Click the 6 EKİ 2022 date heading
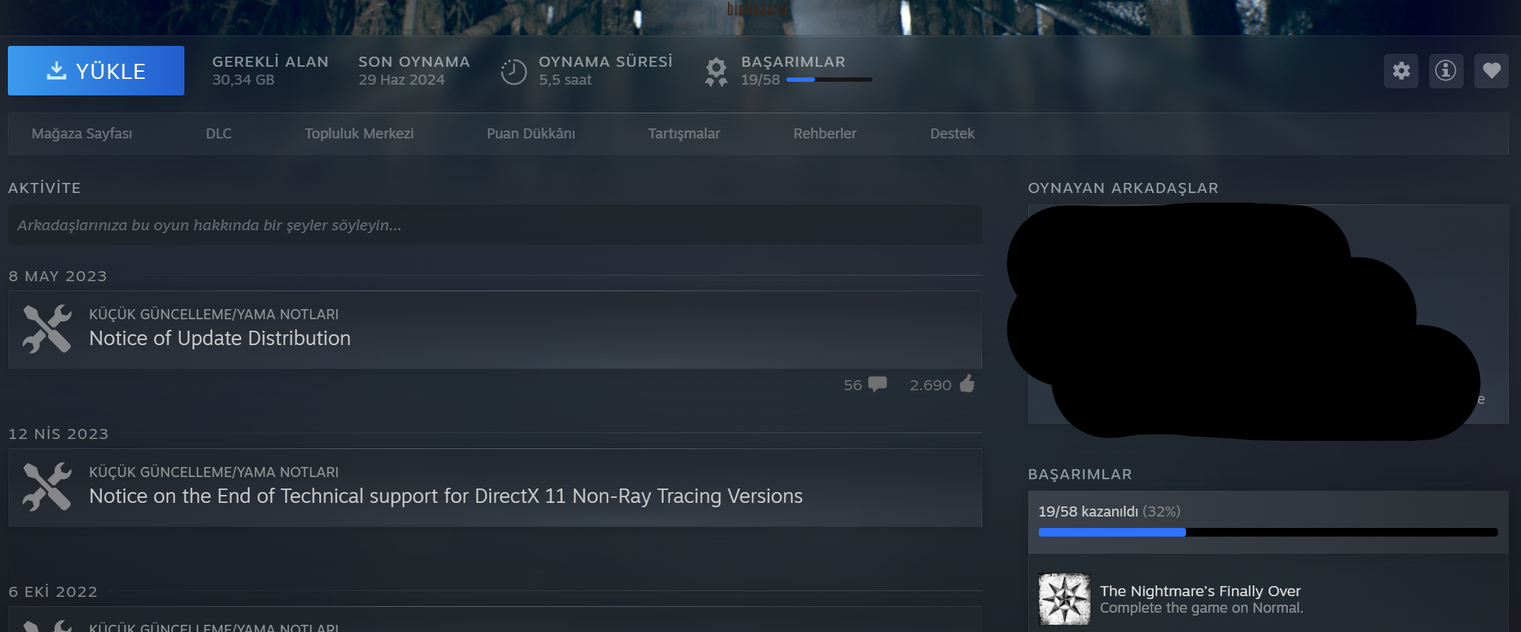Viewport: 1521px width, 632px height. (53, 592)
